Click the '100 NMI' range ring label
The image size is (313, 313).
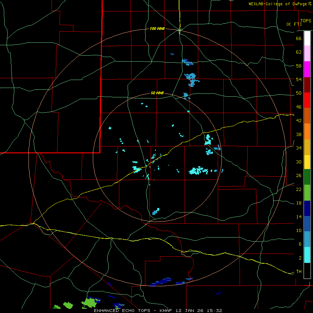[x=157, y=29]
